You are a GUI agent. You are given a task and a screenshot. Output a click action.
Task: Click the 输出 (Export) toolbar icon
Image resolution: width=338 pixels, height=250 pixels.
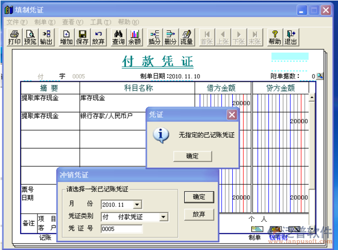click(46, 37)
